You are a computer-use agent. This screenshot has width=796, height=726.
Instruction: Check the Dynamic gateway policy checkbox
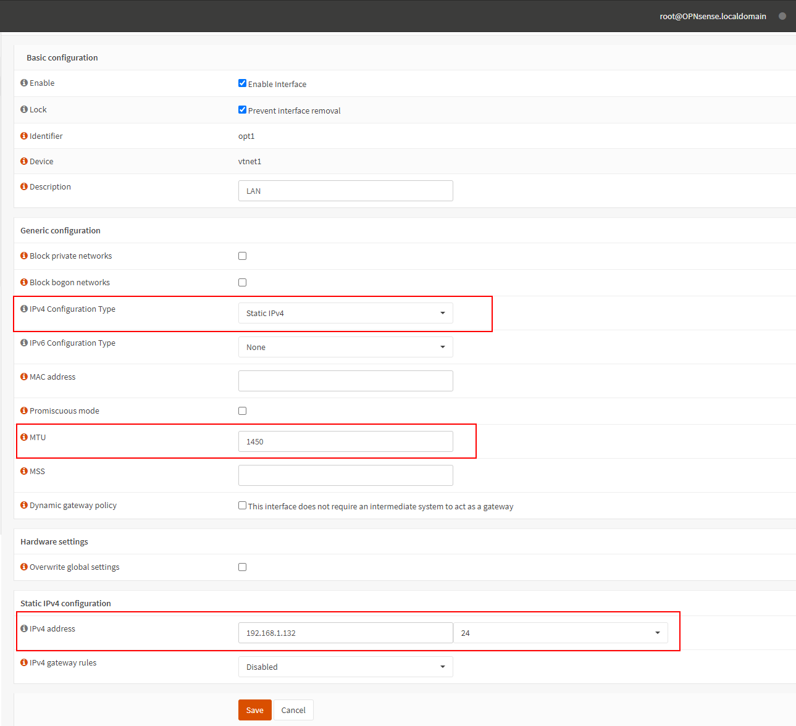click(x=242, y=506)
